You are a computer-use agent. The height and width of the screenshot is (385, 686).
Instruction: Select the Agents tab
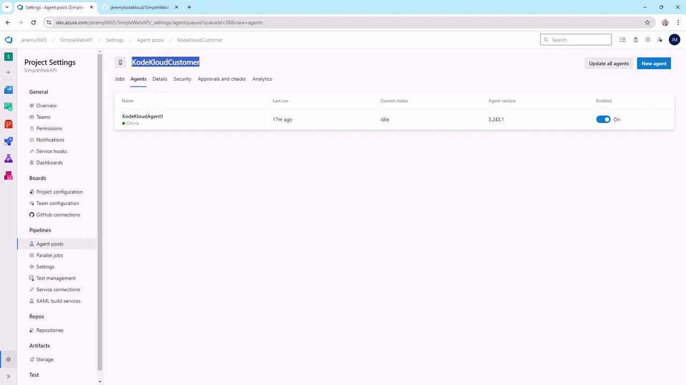pos(138,79)
